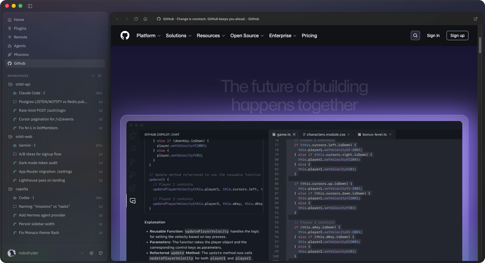Open App Router migration: /settings
485x263 pixels.
point(57,172)
